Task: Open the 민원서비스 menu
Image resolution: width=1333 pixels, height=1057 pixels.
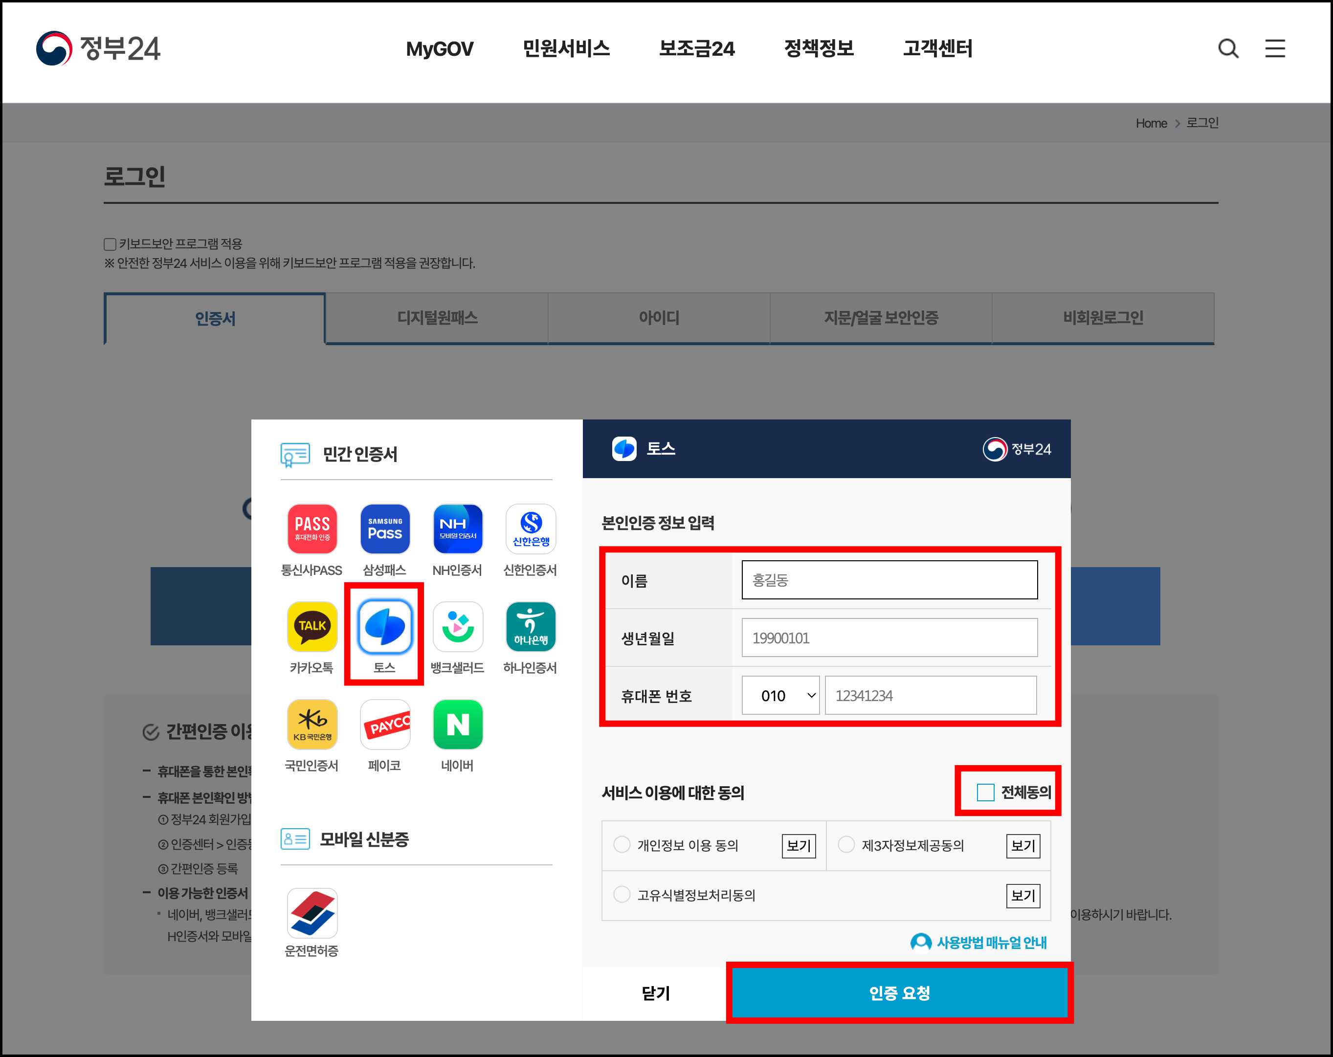Action: 566,48
